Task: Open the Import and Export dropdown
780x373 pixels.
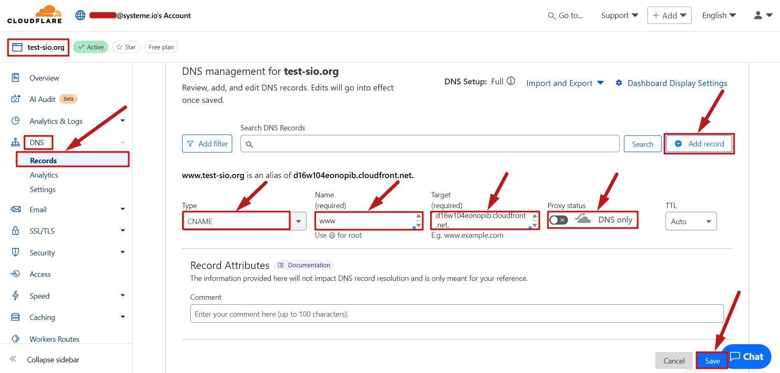Action: (565, 83)
